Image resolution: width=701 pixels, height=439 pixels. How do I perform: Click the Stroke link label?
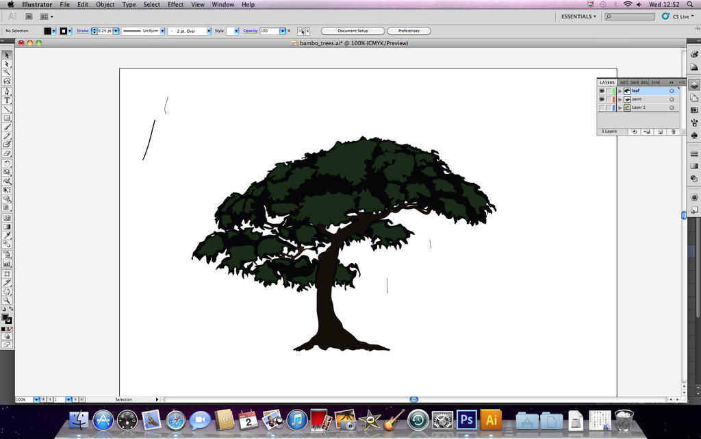pyautogui.click(x=82, y=31)
